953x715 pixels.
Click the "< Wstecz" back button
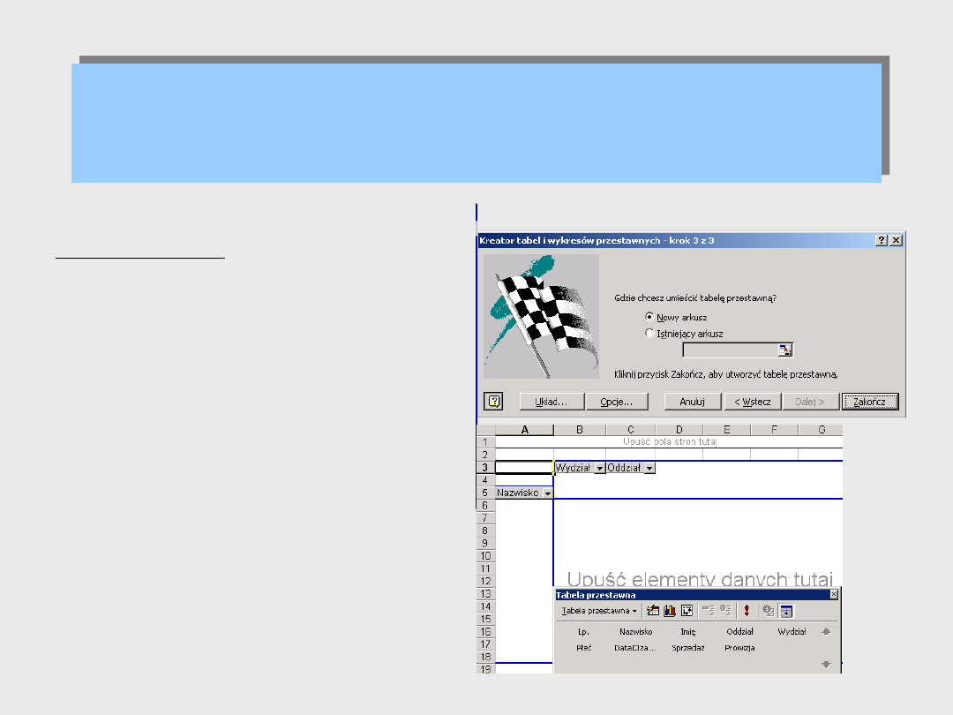click(751, 402)
